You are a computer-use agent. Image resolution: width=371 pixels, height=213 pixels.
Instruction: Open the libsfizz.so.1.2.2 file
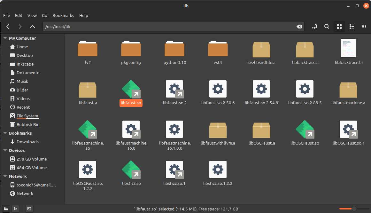click(x=218, y=170)
